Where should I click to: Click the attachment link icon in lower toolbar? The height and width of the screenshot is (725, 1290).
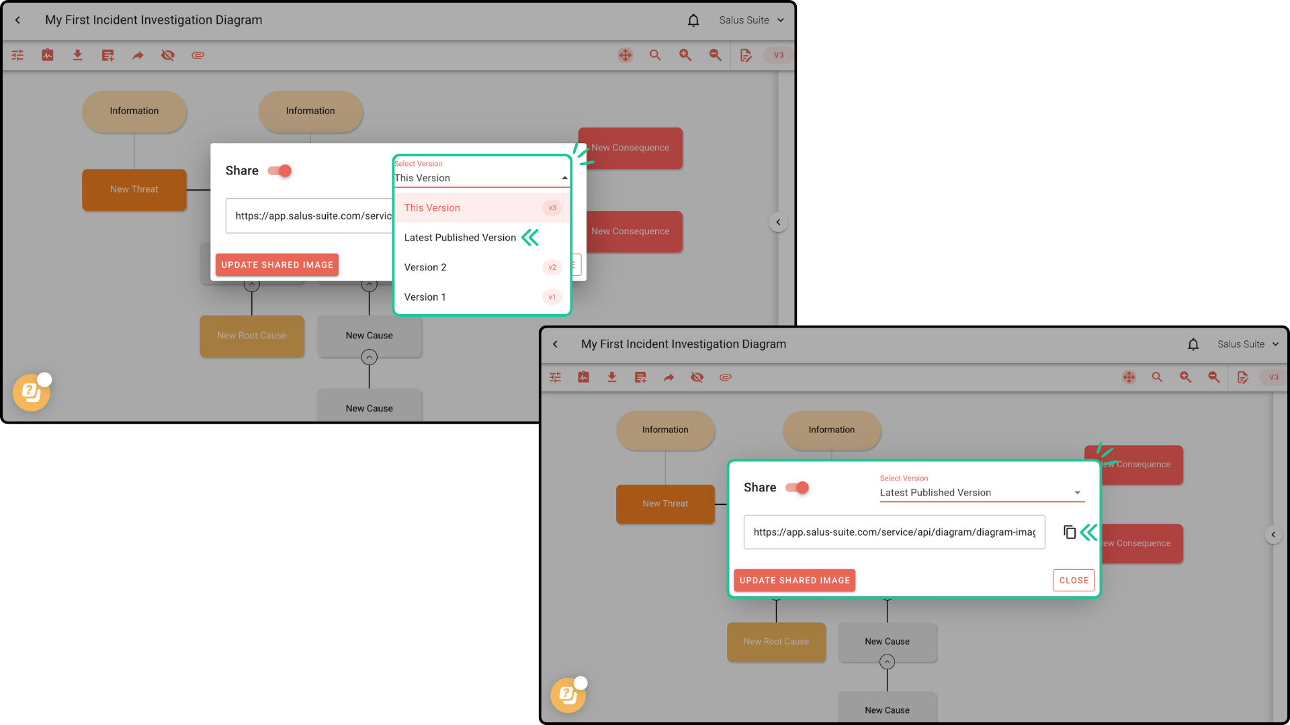point(726,377)
